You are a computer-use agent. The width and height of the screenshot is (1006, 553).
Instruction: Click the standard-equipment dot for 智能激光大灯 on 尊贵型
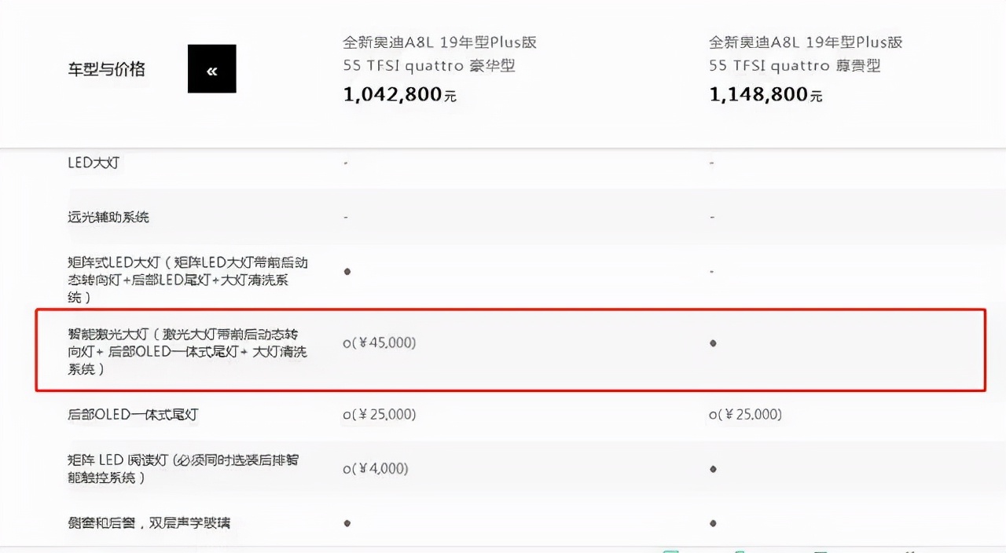click(x=712, y=342)
